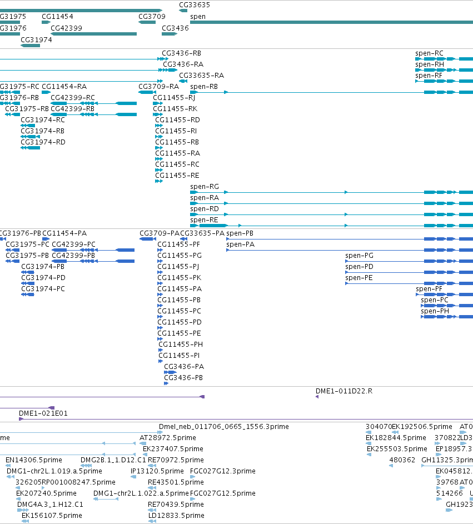473x524 pixels.
Task: Select protein CG11455-PK
Action: (180, 278)
